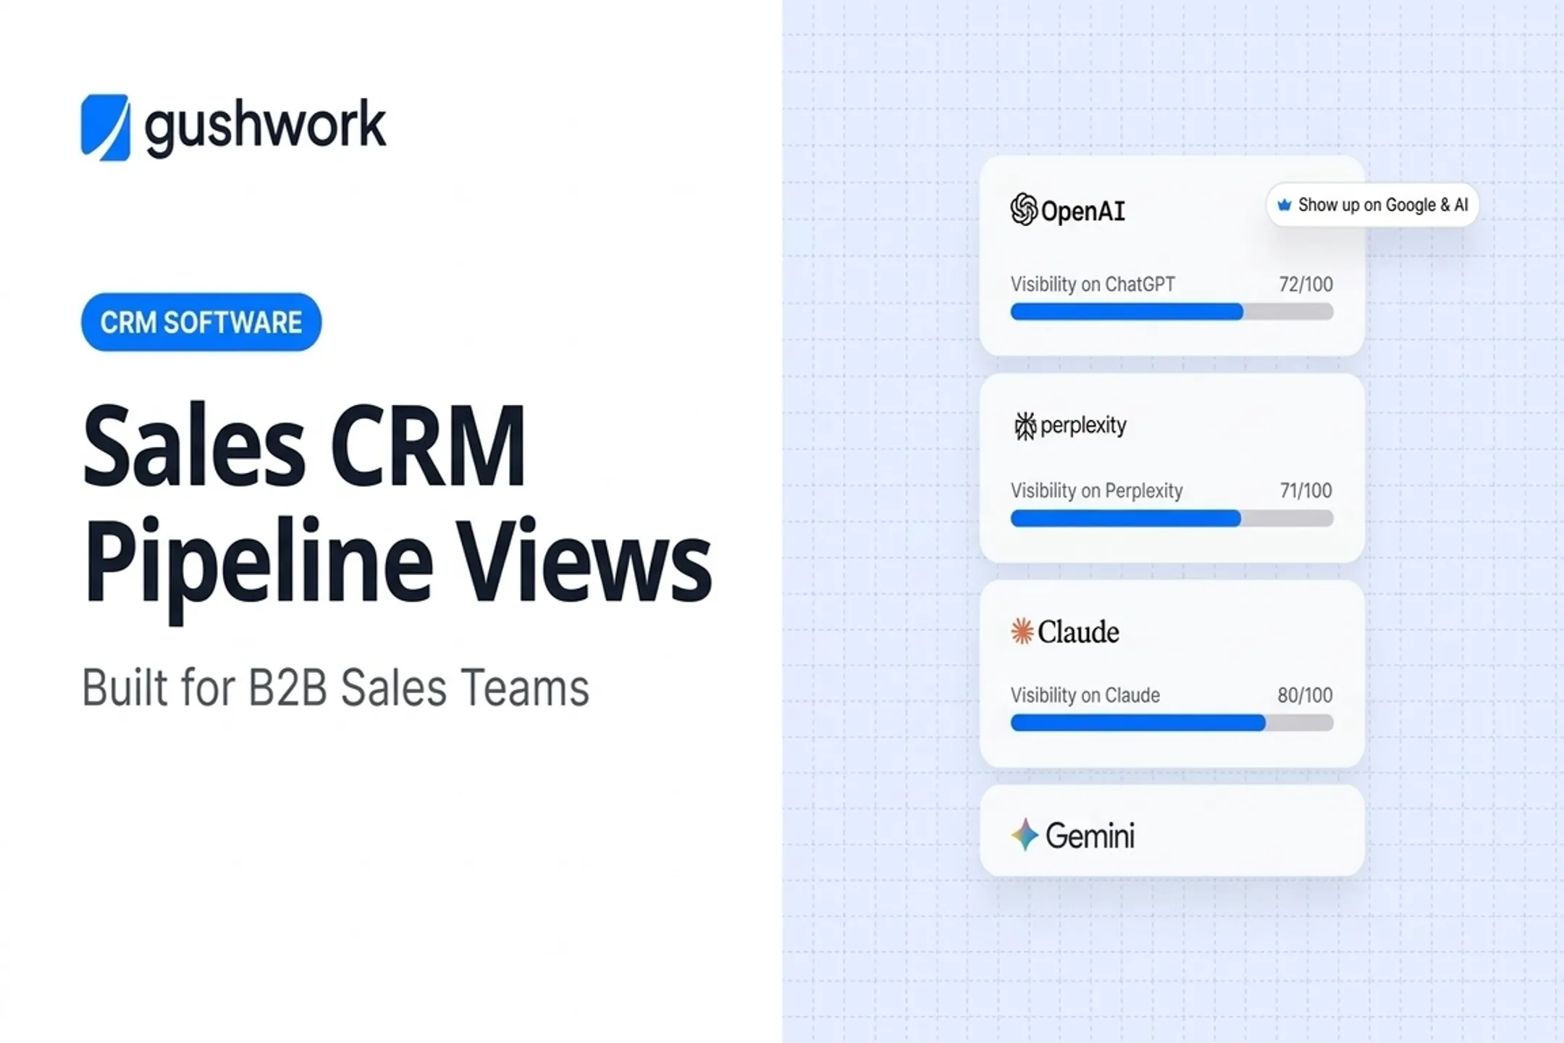Click the Visibility on Claude progress bar
The image size is (1564, 1043).
[x=1172, y=723]
